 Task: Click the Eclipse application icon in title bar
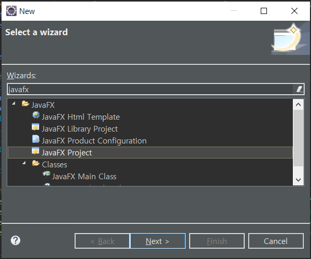[11, 11]
